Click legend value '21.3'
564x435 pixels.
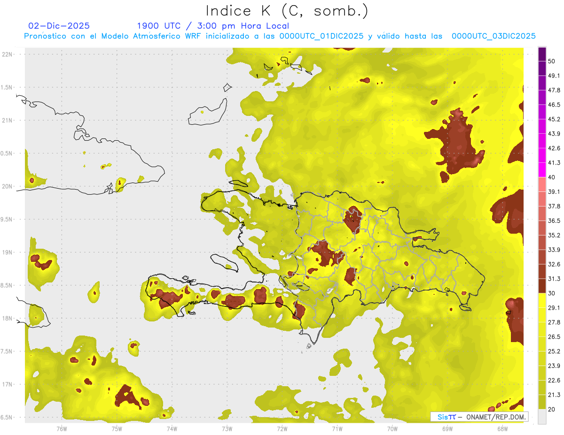554,395
